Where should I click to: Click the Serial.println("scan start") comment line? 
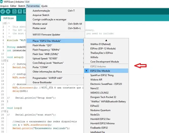[x=31, y=115]
